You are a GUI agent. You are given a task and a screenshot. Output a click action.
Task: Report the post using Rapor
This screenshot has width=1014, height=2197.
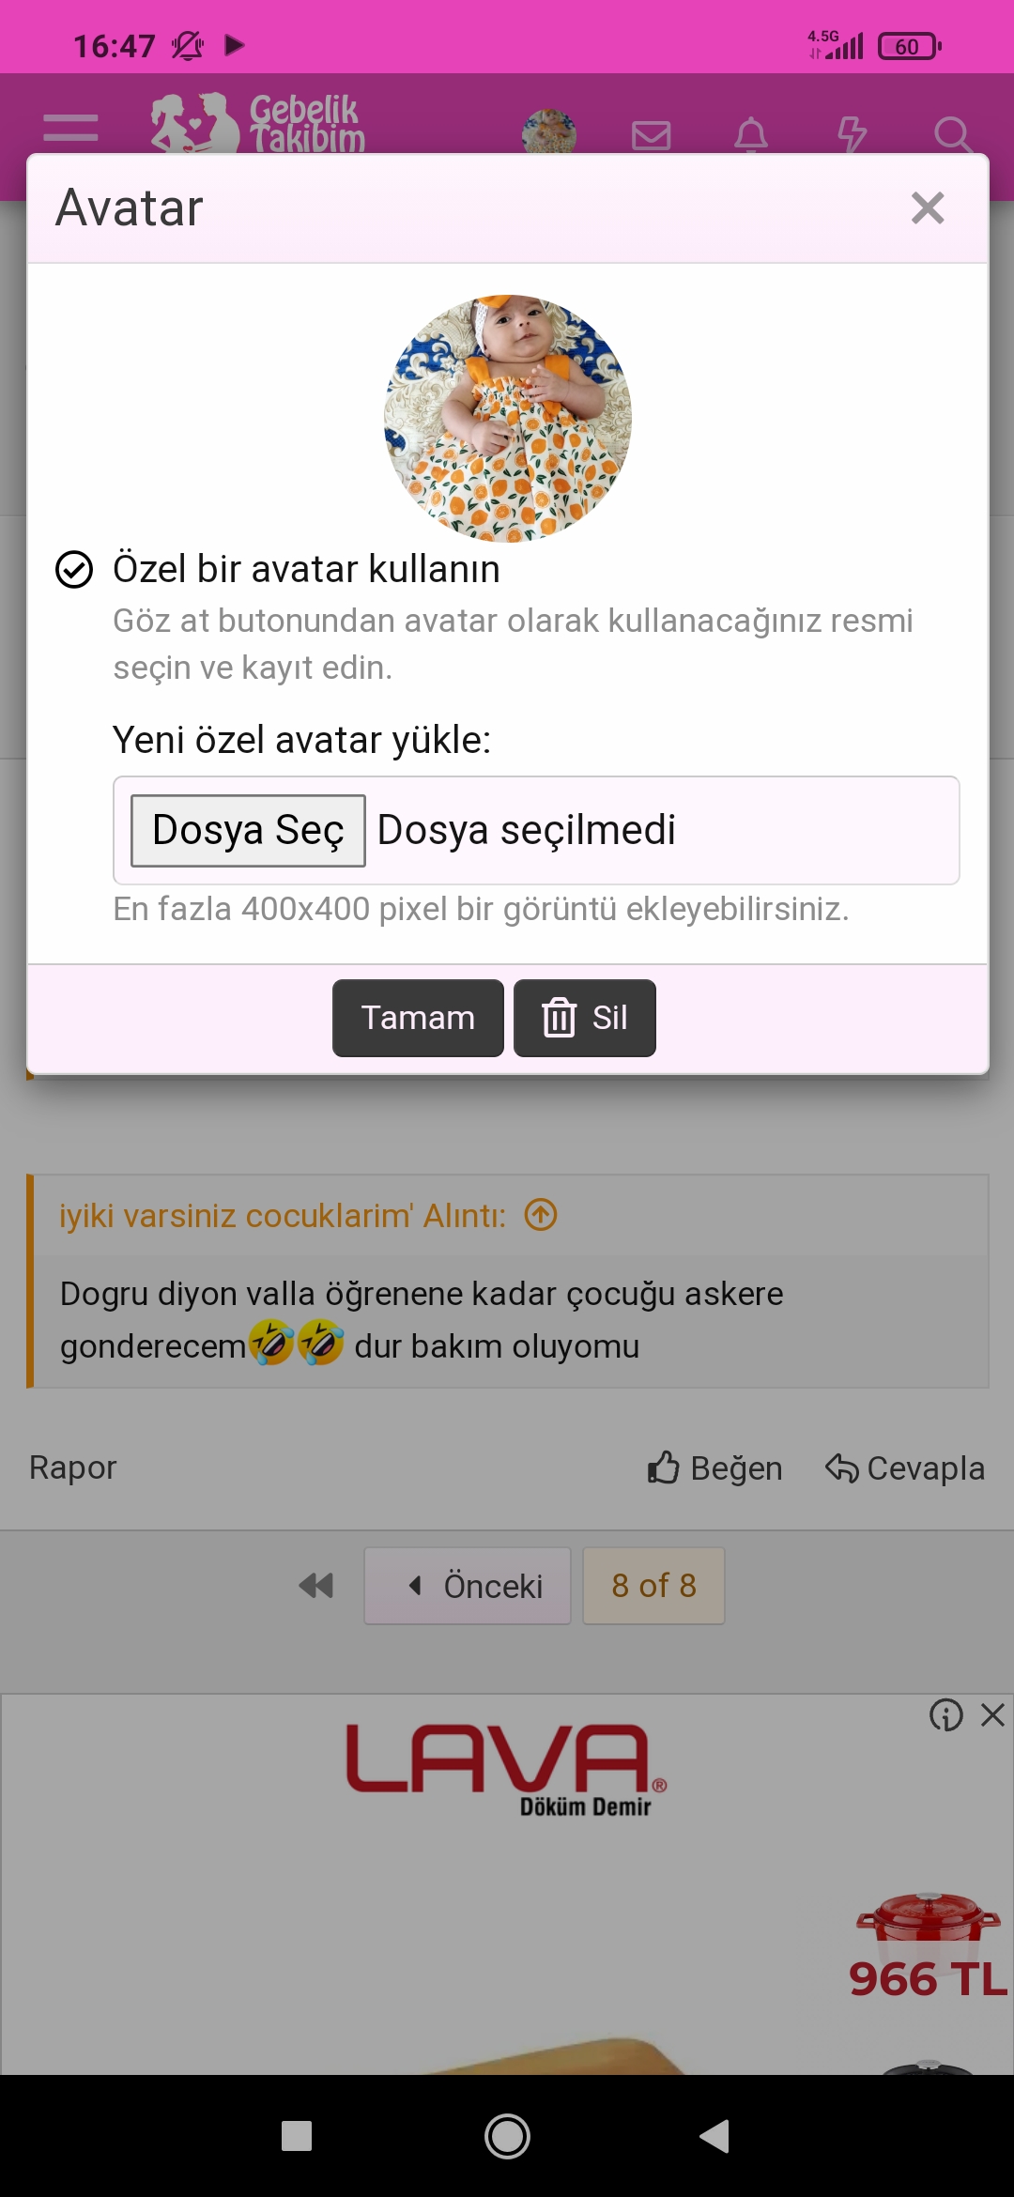[72, 1467]
